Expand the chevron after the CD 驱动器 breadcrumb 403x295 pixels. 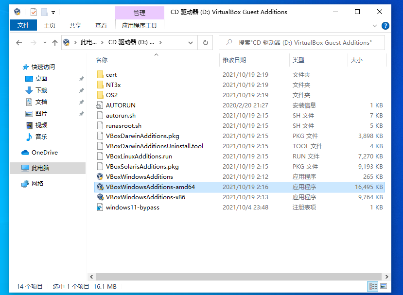click(160, 42)
